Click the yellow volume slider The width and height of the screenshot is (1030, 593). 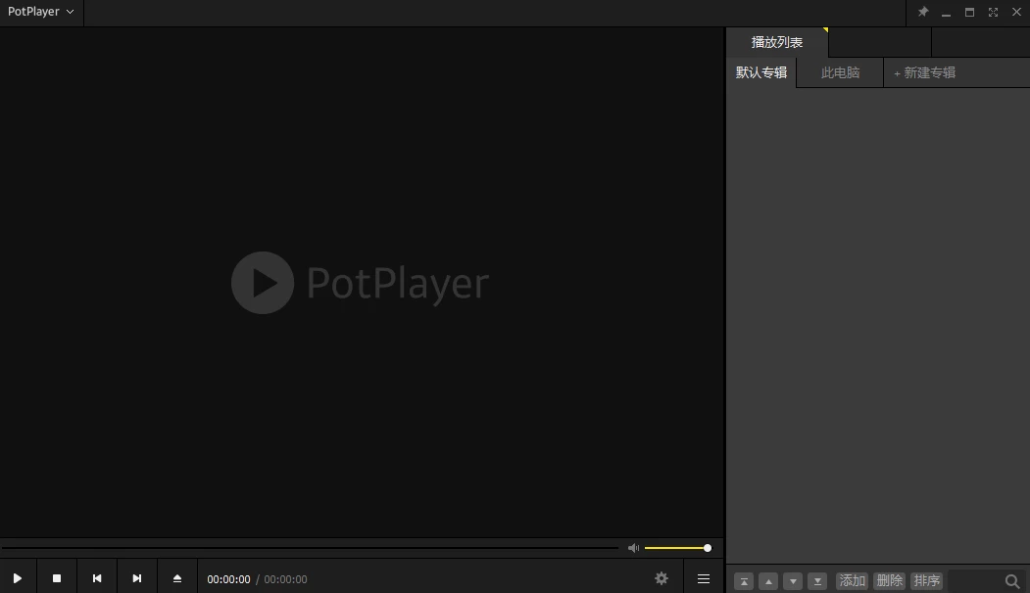tap(676, 548)
